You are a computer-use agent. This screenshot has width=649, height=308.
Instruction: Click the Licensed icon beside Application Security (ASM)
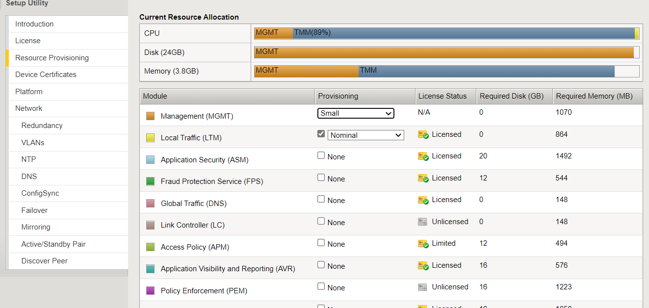[x=423, y=156]
